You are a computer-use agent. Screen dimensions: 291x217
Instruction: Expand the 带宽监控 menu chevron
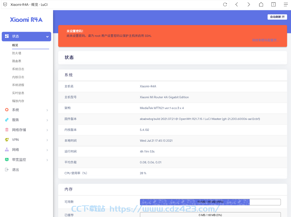tap(47, 160)
